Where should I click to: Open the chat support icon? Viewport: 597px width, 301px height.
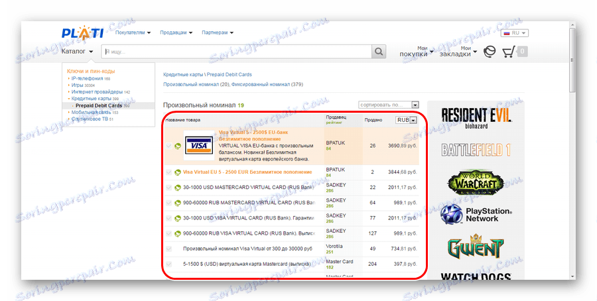(x=490, y=52)
